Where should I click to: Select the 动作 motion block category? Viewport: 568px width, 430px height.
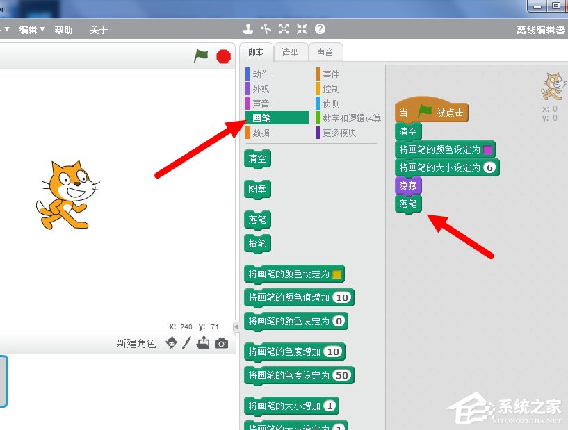coord(261,73)
